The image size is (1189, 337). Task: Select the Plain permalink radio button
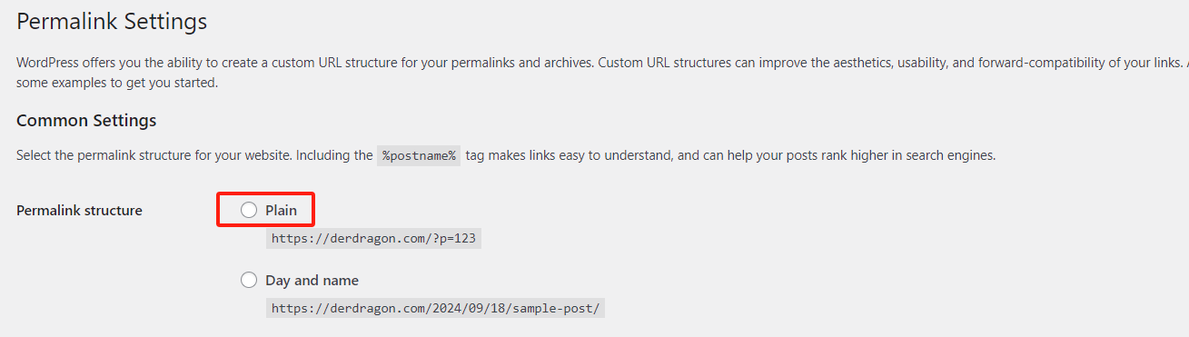click(249, 210)
